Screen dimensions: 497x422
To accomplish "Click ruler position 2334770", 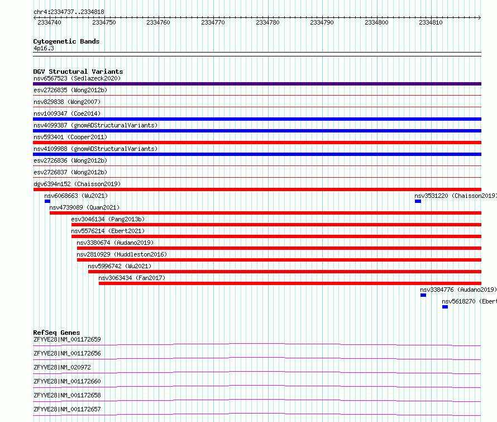I will click(x=213, y=22).
